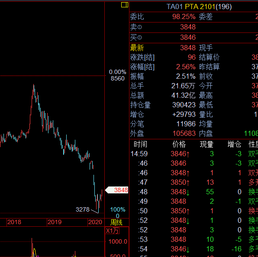Click the 周线 weekly period label
Screen dimensions: 258x257
pos(116,222)
